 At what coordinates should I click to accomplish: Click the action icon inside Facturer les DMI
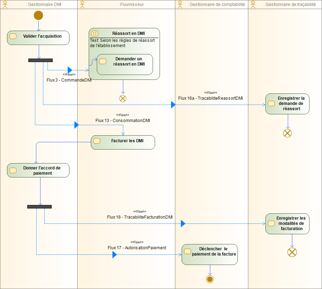click(97, 141)
